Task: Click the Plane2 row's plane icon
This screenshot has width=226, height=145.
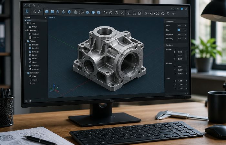Action: (30, 80)
